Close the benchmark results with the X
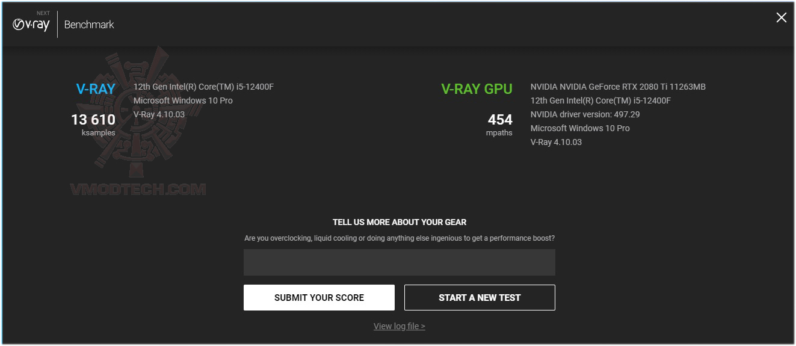This screenshot has height=346, width=796. [x=781, y=17]
